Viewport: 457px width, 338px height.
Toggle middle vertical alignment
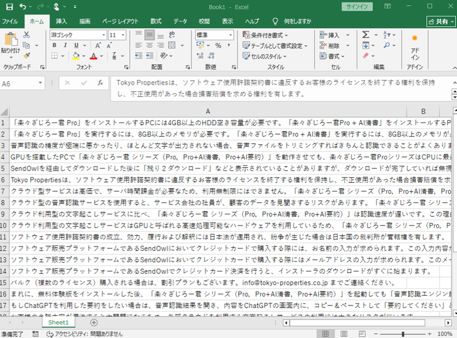pos(150,35)
